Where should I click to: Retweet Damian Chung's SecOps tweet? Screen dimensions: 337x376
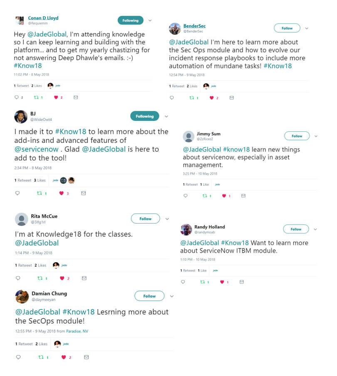click(40, 357)
